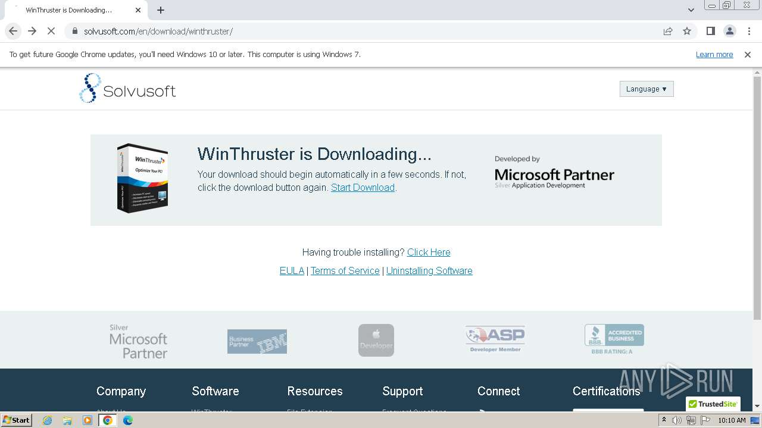Click the Solvusoft logo
Viewport: 762px width, 428px height.
click(x=127, y=89)
